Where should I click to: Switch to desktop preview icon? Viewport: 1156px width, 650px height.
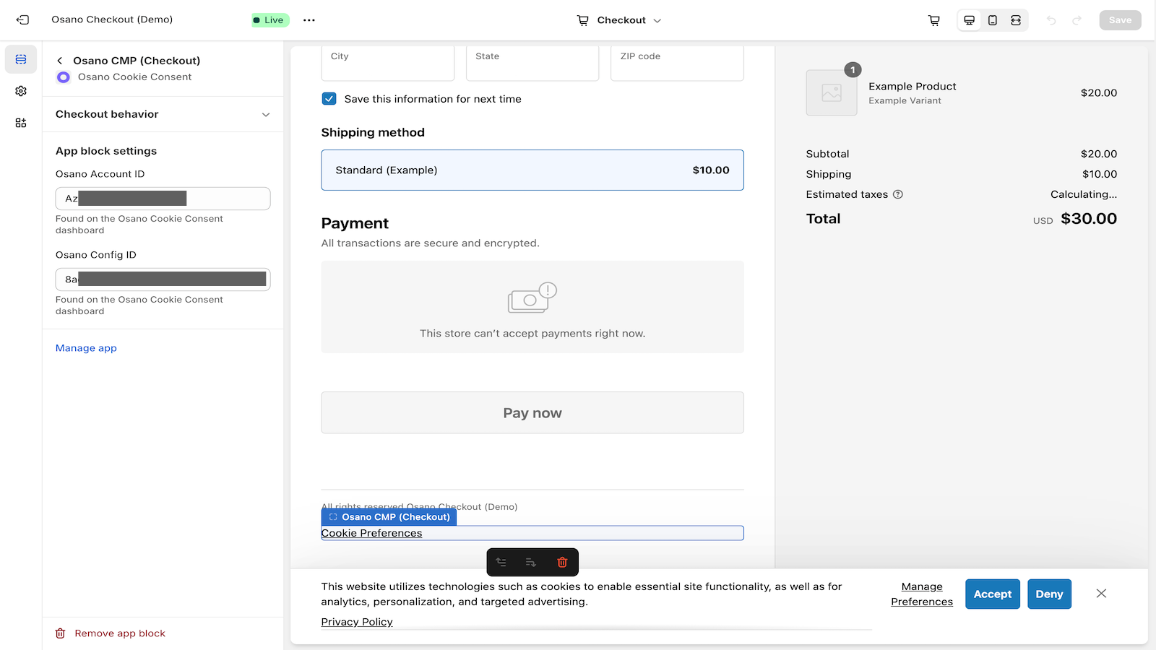970,20
